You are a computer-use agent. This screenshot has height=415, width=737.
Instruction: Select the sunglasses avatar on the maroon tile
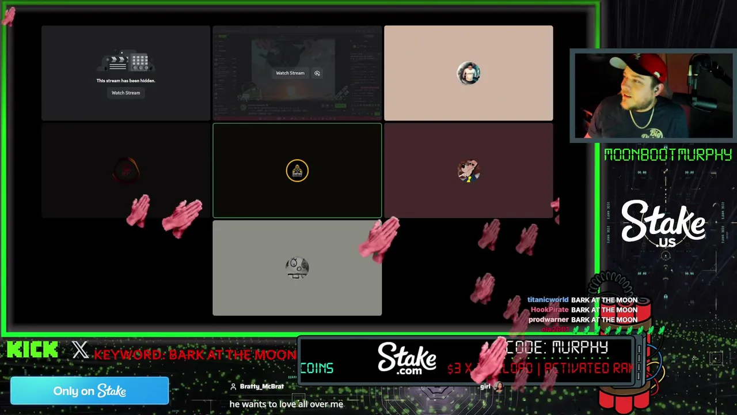click(x=469, y=171)
